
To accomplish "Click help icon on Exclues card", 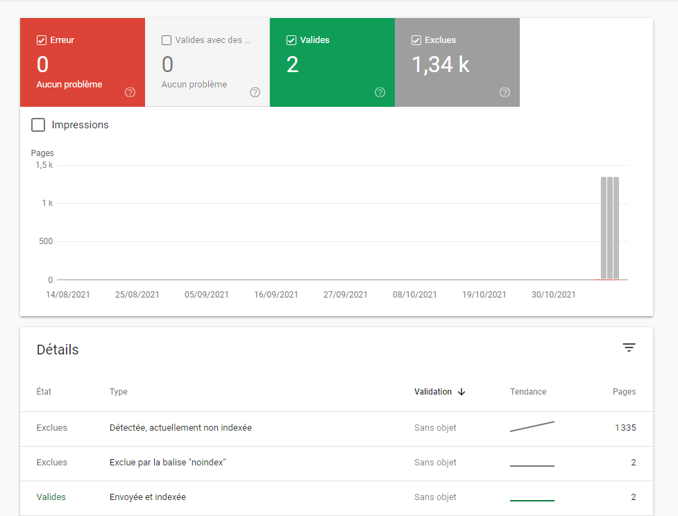I will [x=505, y=92].
